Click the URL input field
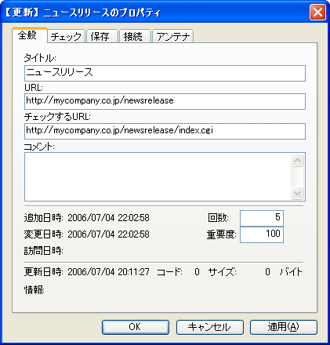 [x=165, y=101]
